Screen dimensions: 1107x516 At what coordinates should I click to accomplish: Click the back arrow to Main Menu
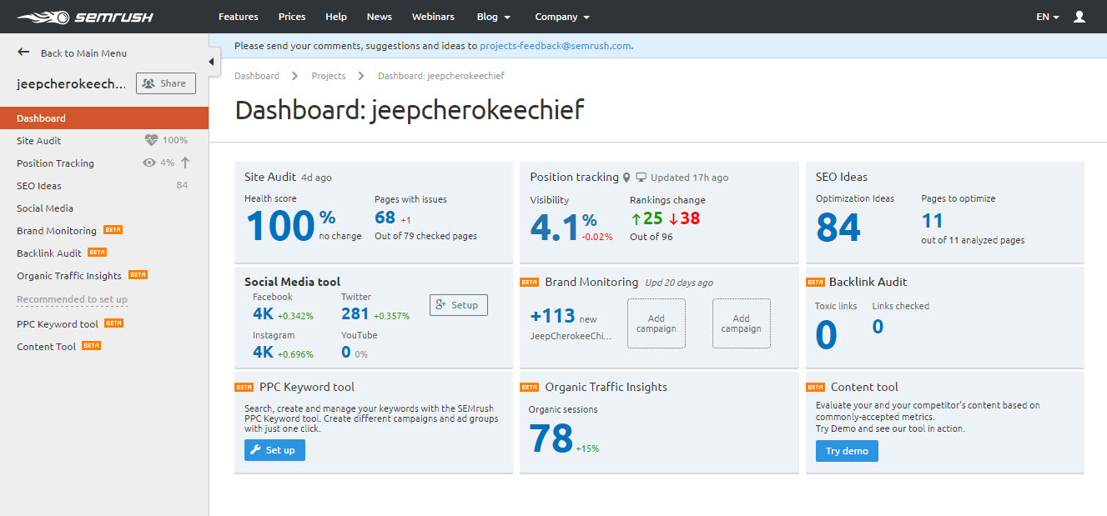(x=23, y=53)
